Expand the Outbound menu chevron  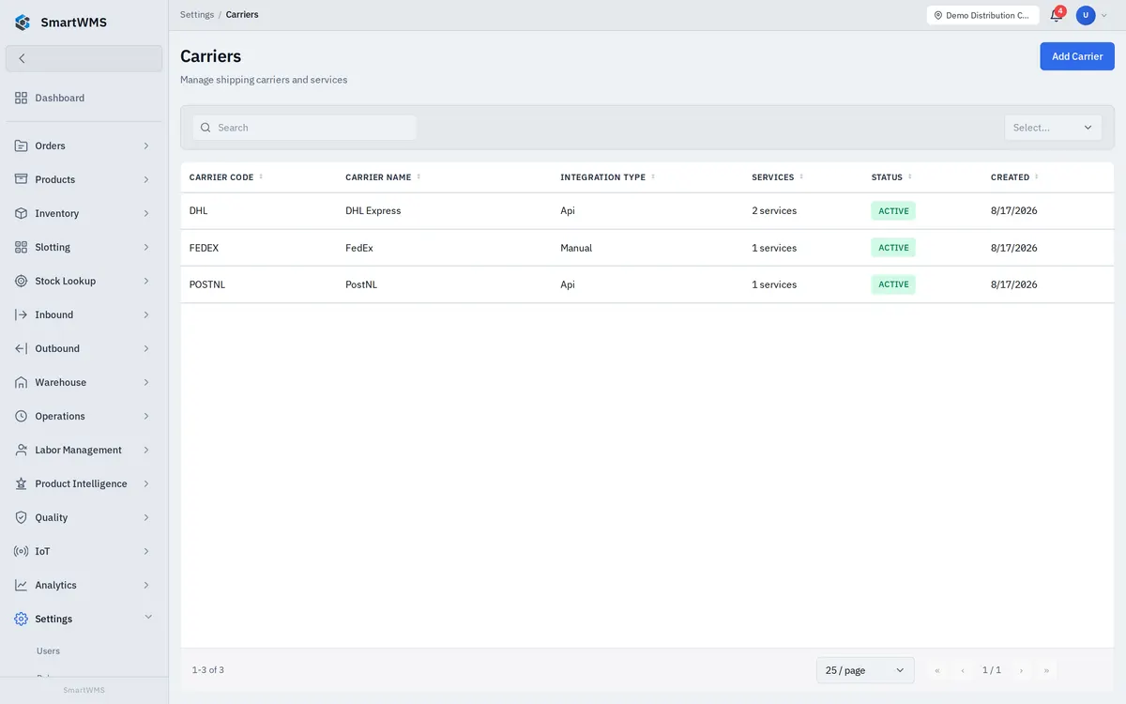tap(146, 348)
